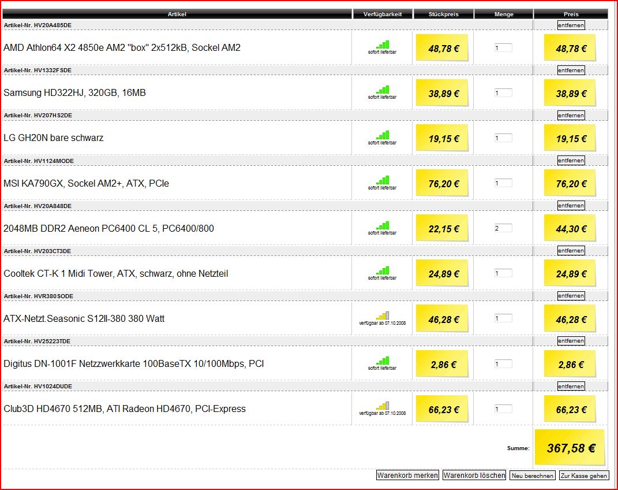Click ATX-Netzt.Seasonic S12II-380 article name
Screen dimensions: 618x490
[x=84, y=318]
